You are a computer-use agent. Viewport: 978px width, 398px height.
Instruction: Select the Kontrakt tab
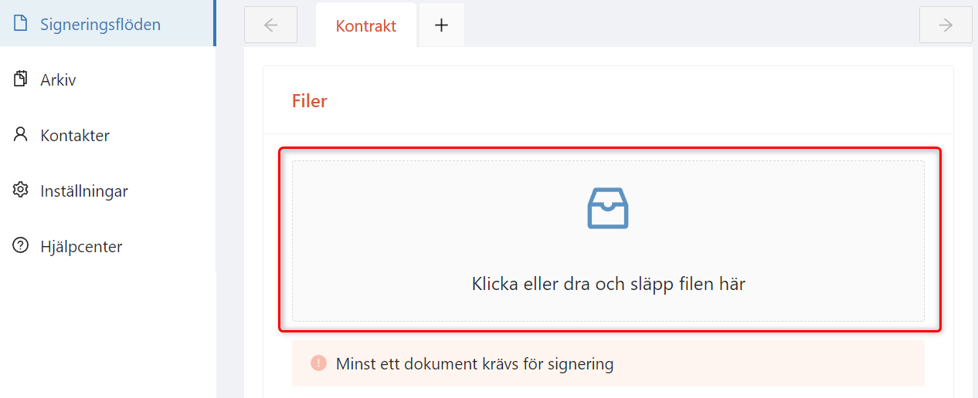(366, 25)
